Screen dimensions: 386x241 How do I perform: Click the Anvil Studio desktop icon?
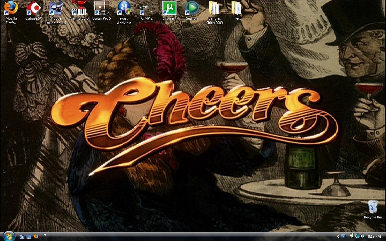pyautogui.click(x=79, y=8)
